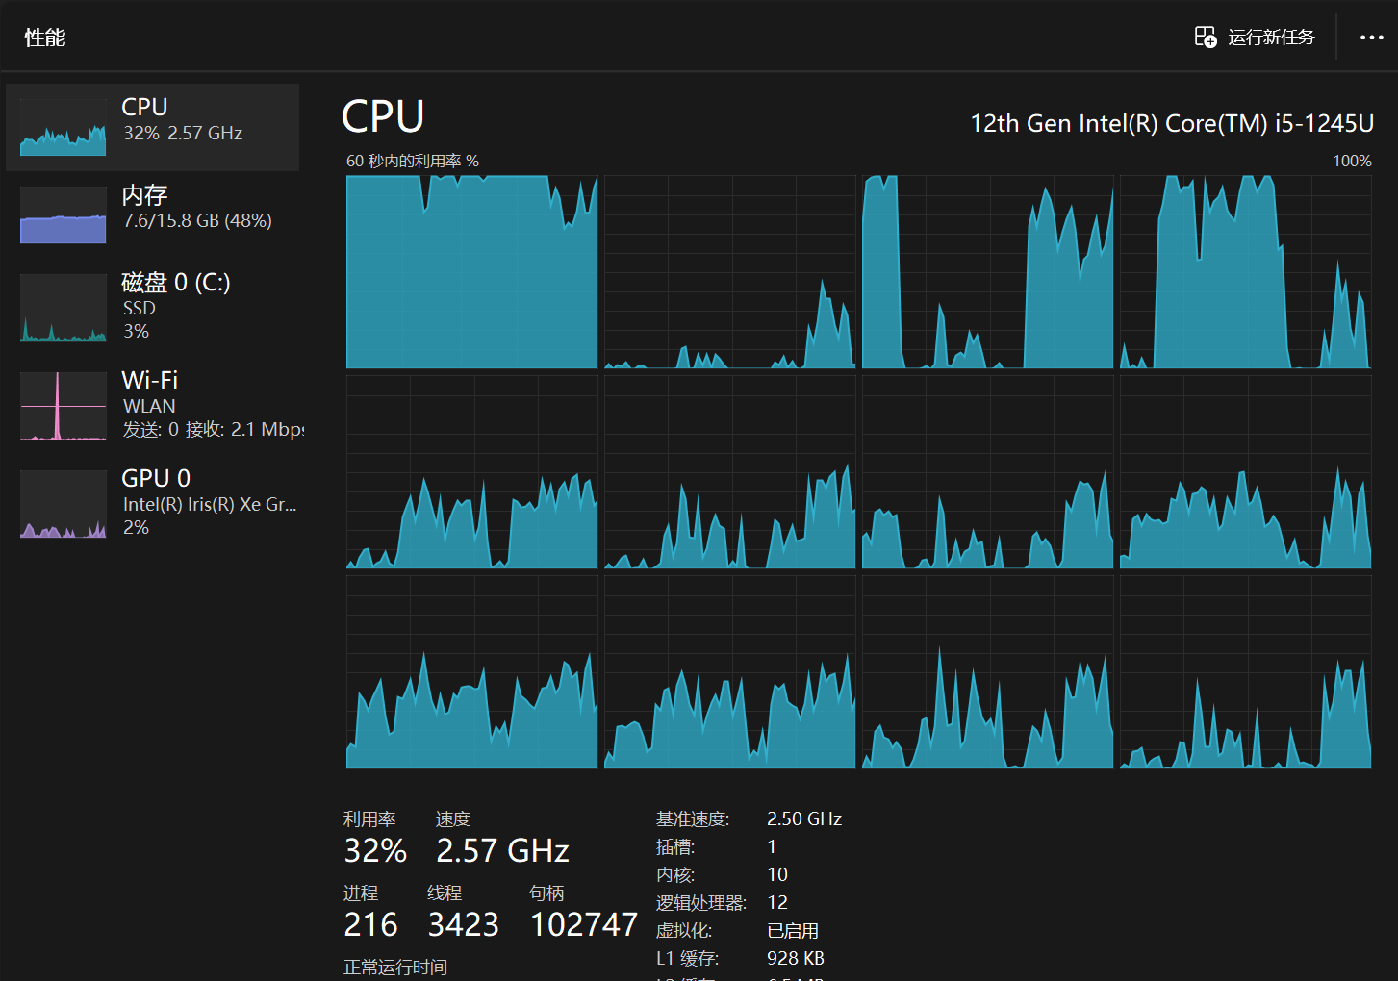Click the SSD 3% disk usage text
Screen dimensions: 1398x981
click(139, 319)
